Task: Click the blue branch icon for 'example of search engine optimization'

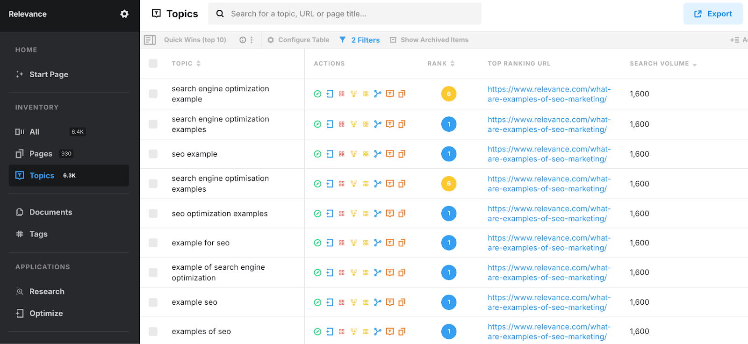Action: (378, 272)
